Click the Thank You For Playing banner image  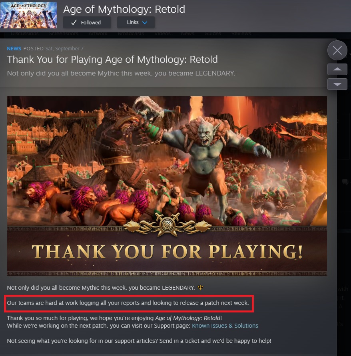tap(167, 186)
